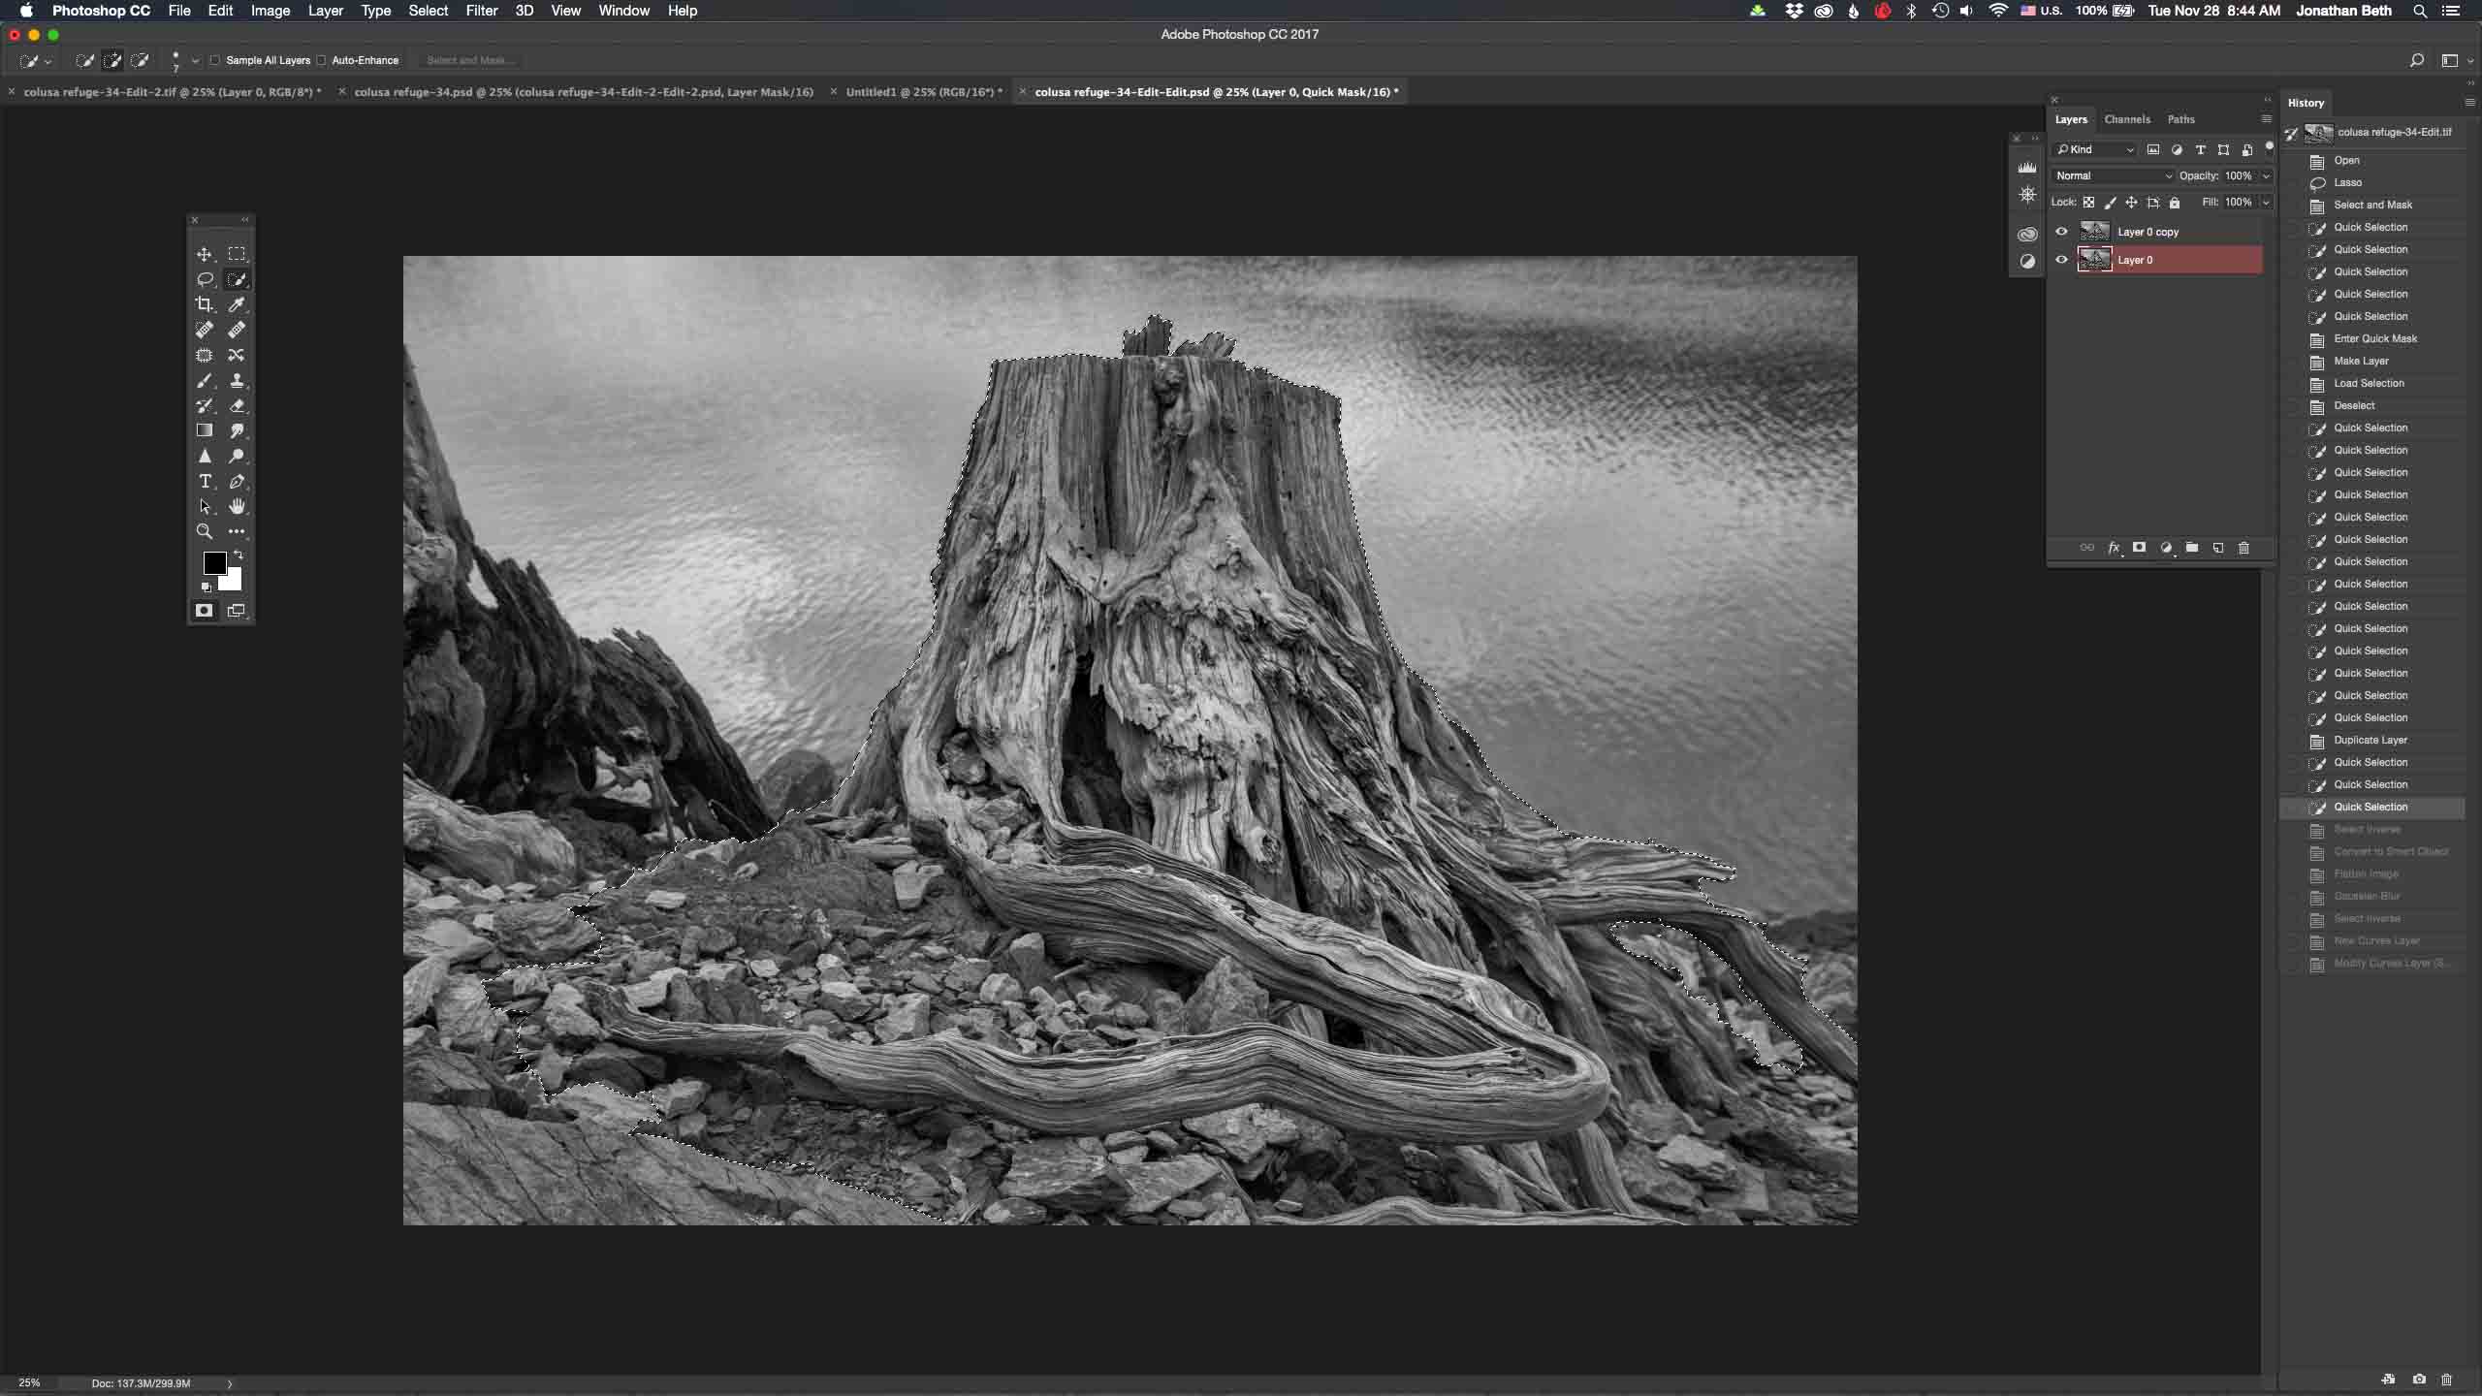
Task: Choose New selection brush mode
Action: (x=85, y=60)
